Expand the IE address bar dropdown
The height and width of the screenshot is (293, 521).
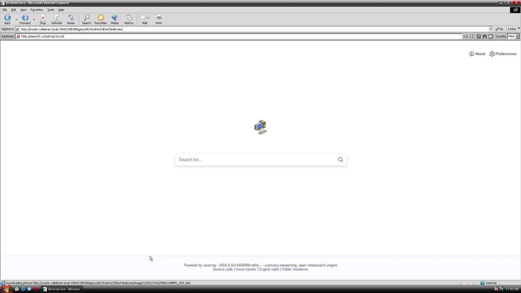tap(490, 29)
